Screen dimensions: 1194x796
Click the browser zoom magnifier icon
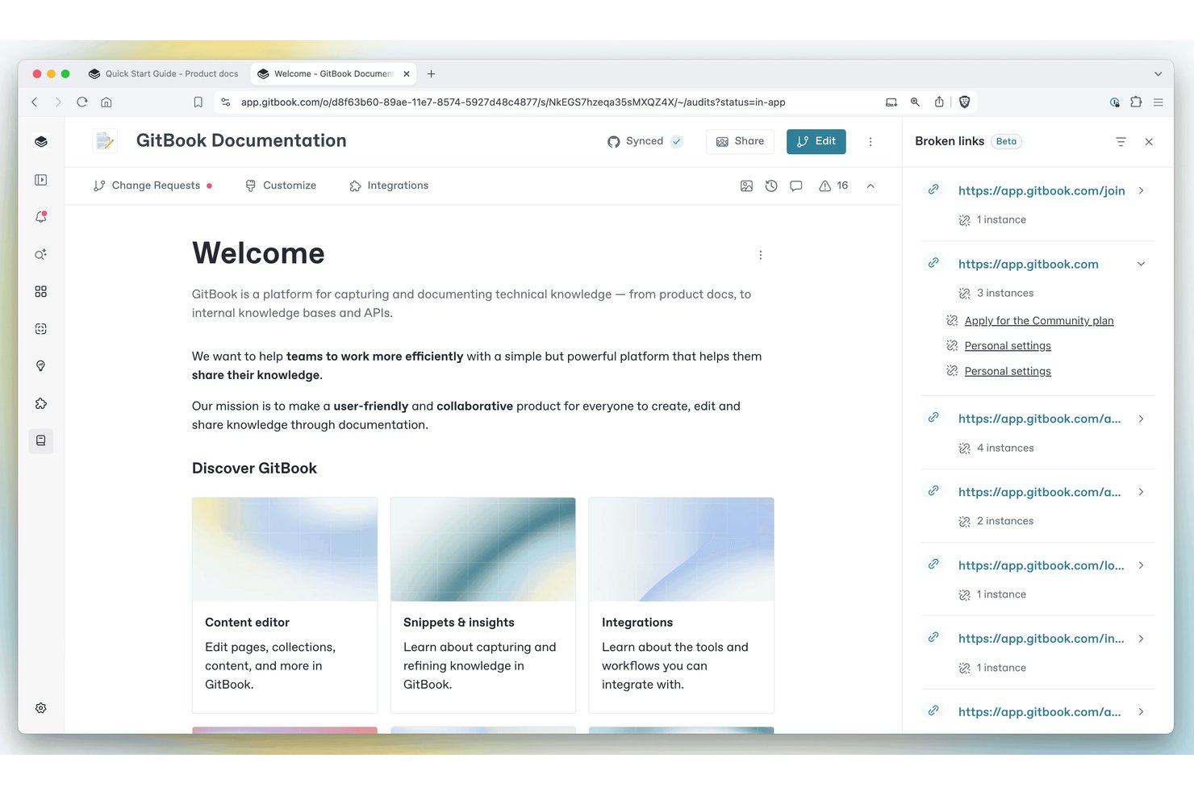point(915,102)
